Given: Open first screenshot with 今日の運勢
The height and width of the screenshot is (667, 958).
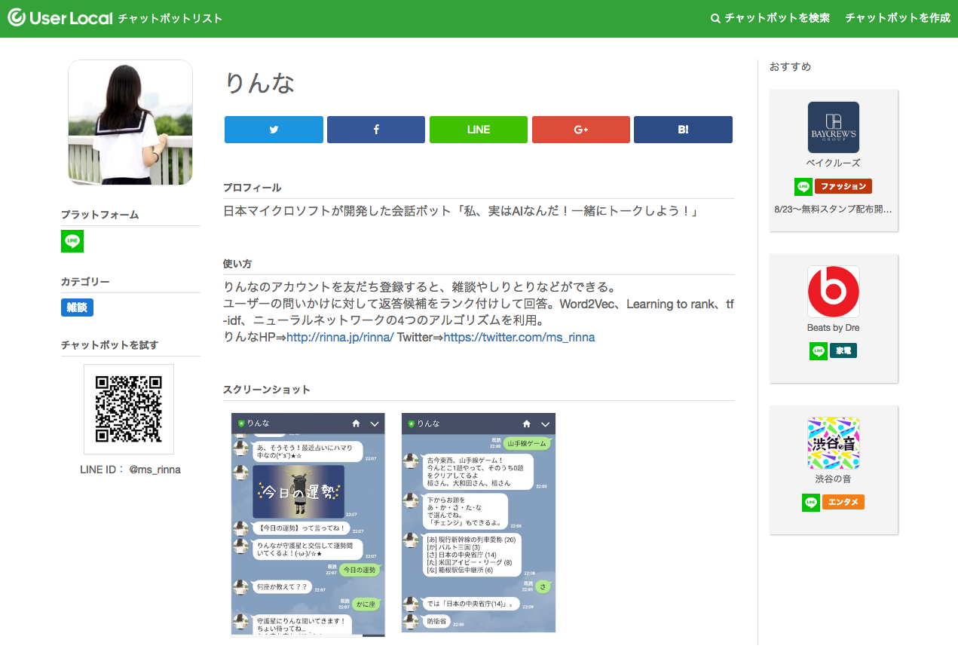Looking at the screenshot, I should [308, 525].
